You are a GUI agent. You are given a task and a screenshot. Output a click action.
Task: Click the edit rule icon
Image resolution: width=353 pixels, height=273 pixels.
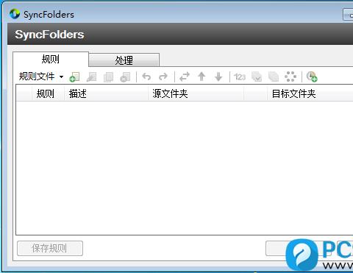[x=91, y=77]
